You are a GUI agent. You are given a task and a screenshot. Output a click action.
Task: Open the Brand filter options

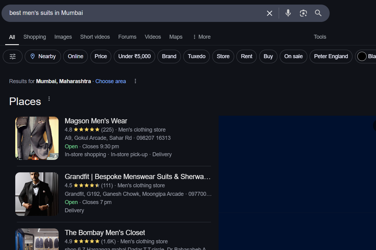169,56
